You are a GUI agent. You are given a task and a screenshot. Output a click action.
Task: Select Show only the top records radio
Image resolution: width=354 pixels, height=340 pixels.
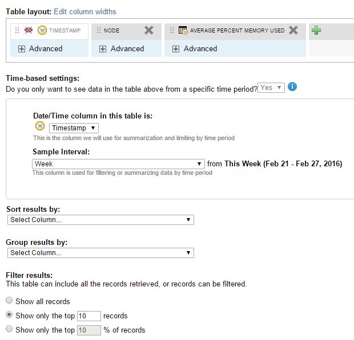[9, 315]
